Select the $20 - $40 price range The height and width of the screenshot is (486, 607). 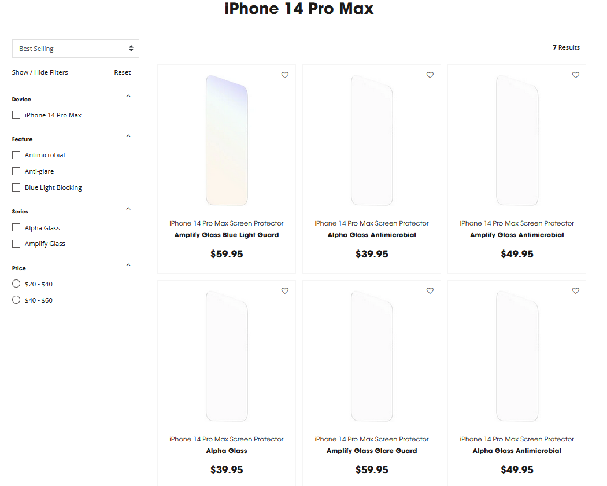tap(16, 283)
